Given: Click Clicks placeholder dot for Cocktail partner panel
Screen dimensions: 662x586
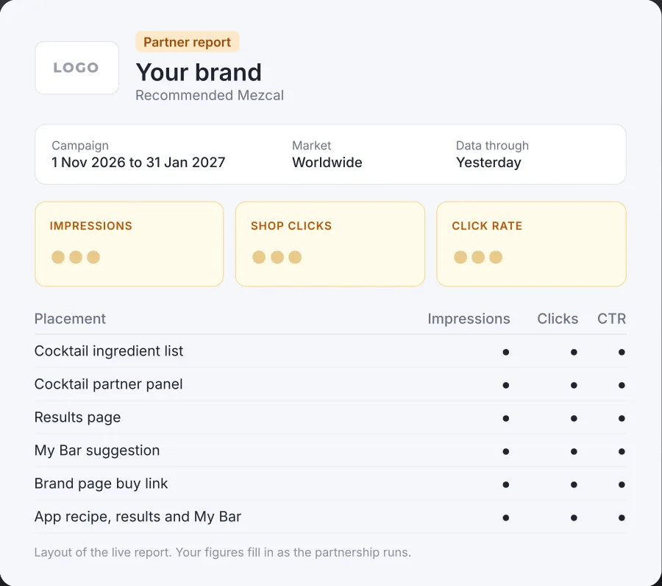Looking at the screenshot, I should coord(574,385).
